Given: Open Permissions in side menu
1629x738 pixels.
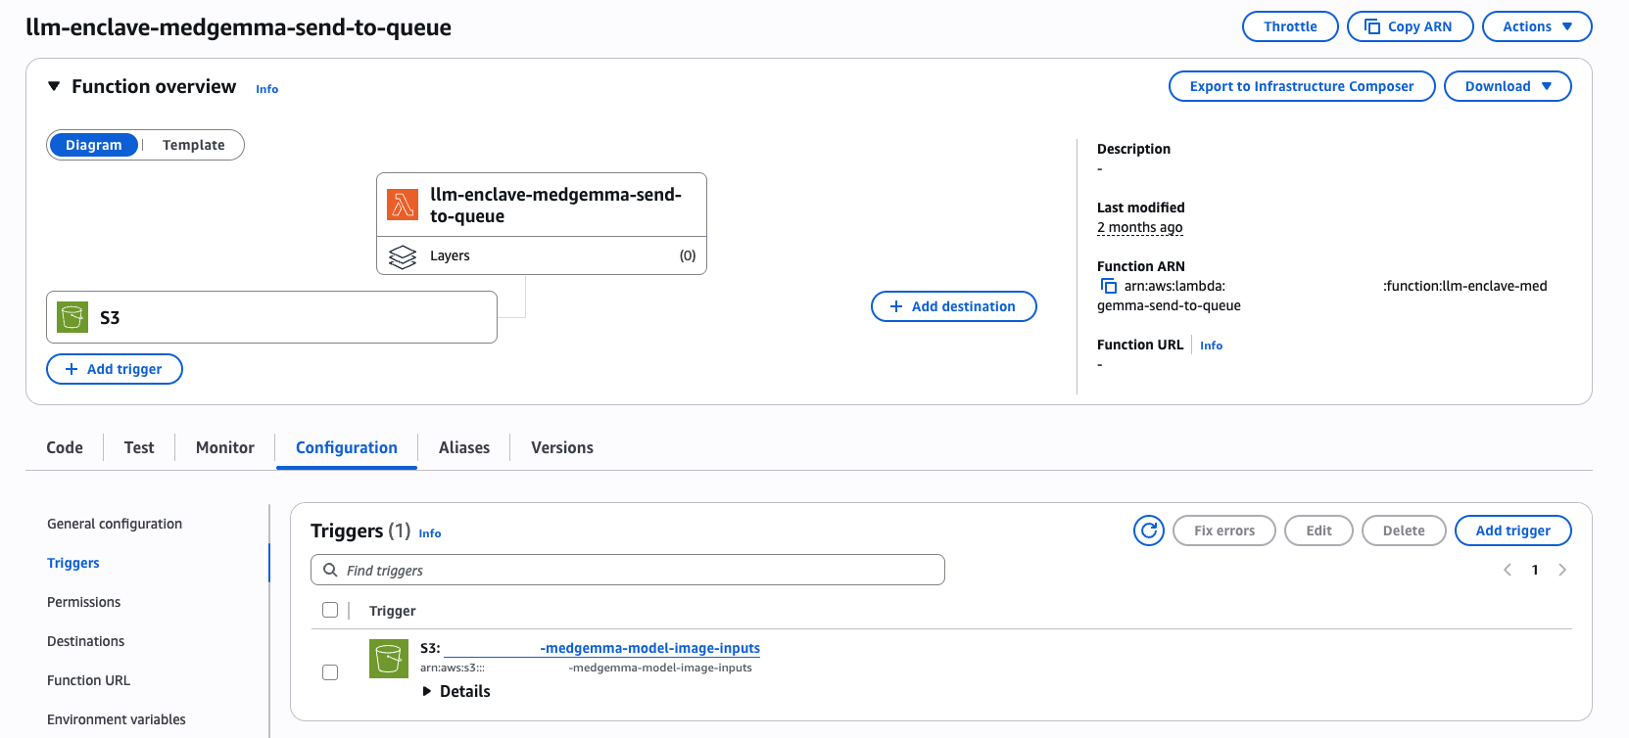Looking at the screenshot, I should click(84, 602).
